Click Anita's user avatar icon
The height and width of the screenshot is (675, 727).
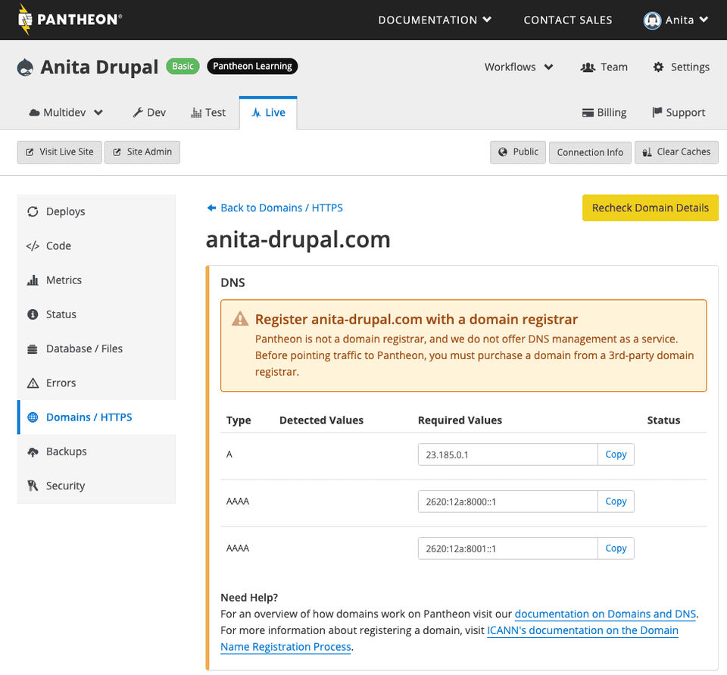tap(652, 20)
